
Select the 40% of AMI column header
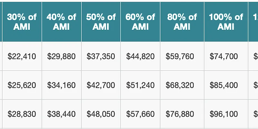coord(61,22)
